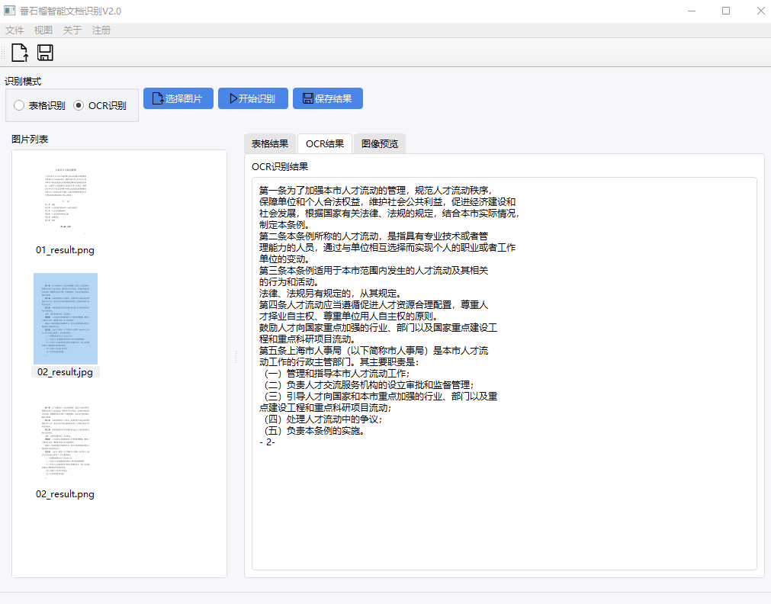The height and width of the screenshot is (604, 771).
Task: Open the 注册 menu
Action: (101, 30)
